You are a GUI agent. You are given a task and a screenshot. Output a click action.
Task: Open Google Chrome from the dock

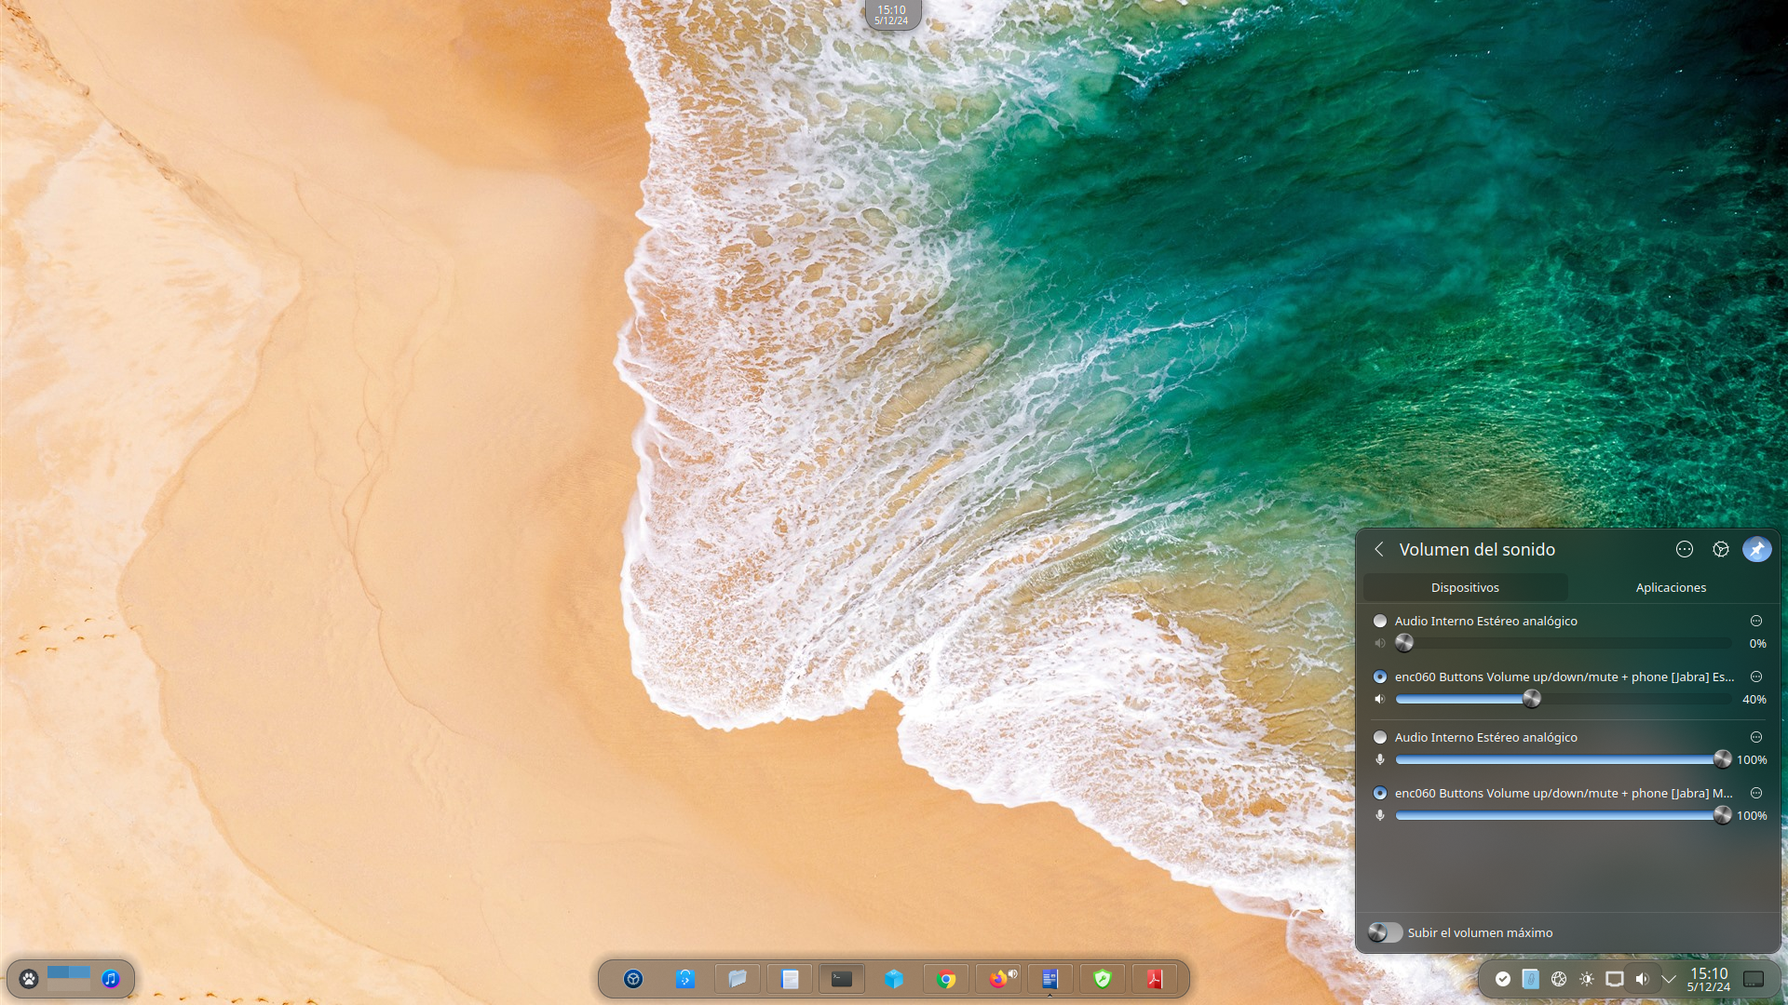point(946,979)
